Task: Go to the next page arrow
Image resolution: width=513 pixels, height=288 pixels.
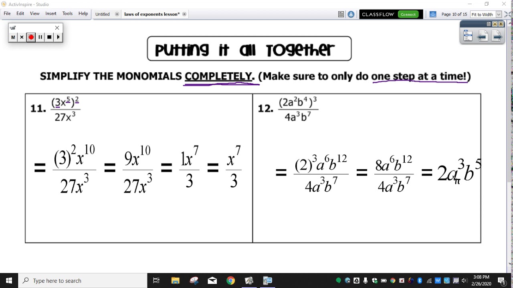Action: pos(497,36)
